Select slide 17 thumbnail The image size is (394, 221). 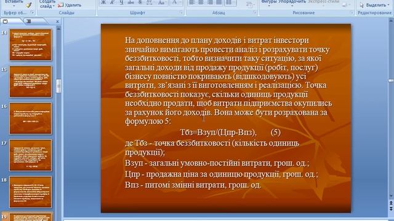[x=31, y=155]
